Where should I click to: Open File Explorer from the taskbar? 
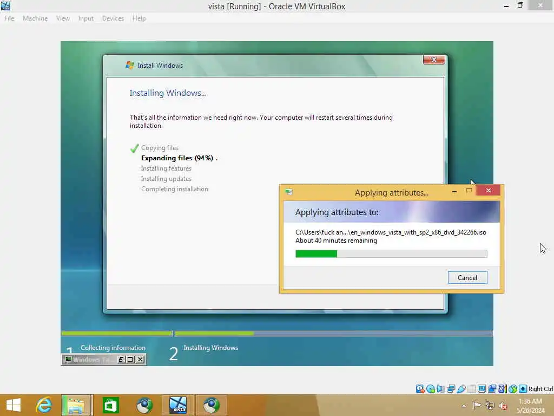(x=77, y=405)
